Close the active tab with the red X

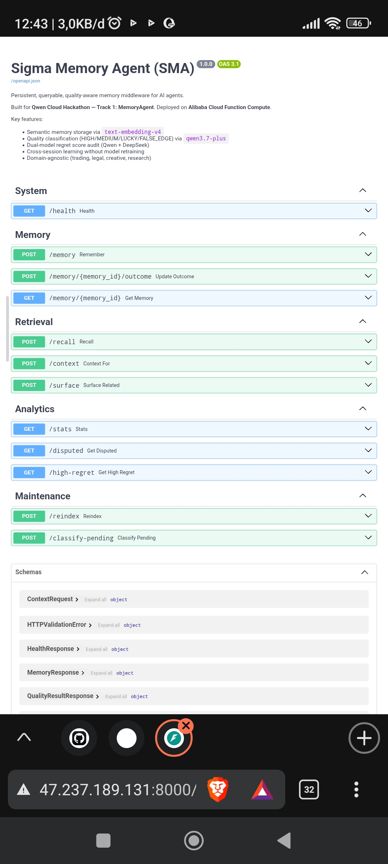click(186, 726)
